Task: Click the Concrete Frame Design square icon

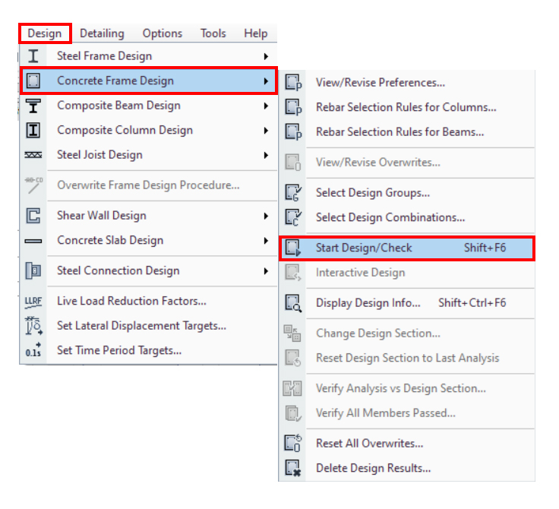Action: [33, 81]
